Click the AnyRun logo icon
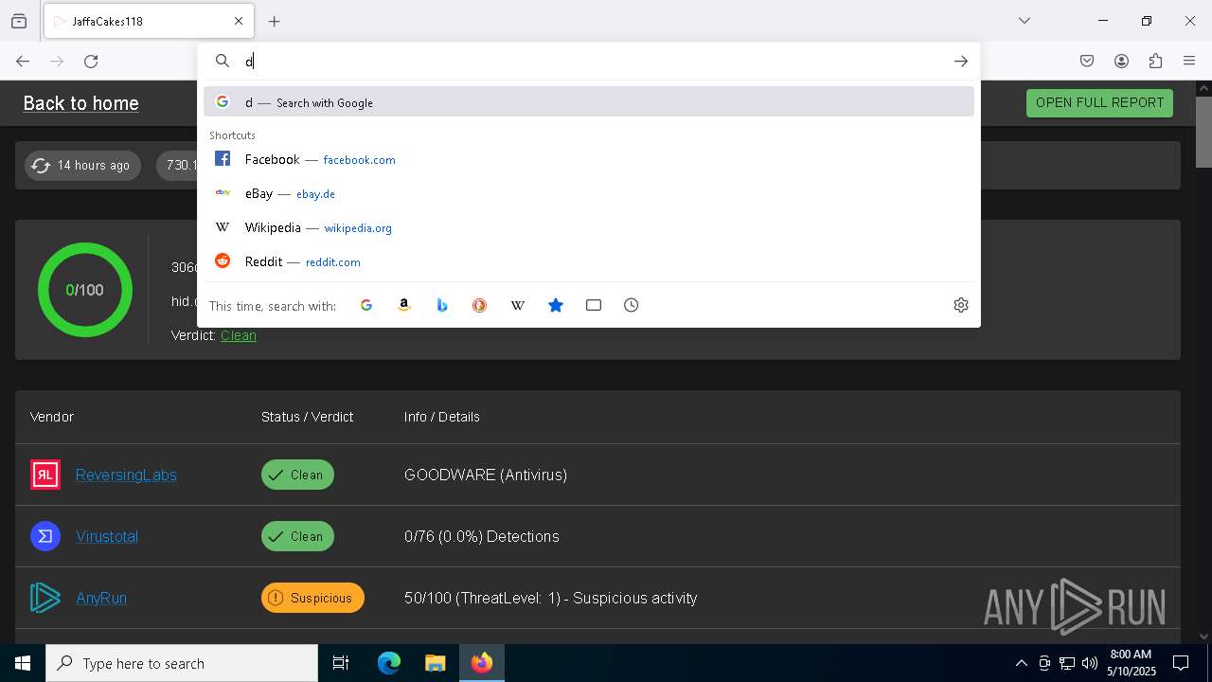The width and height of the screenshot is (1212, 682). point(45,598)
